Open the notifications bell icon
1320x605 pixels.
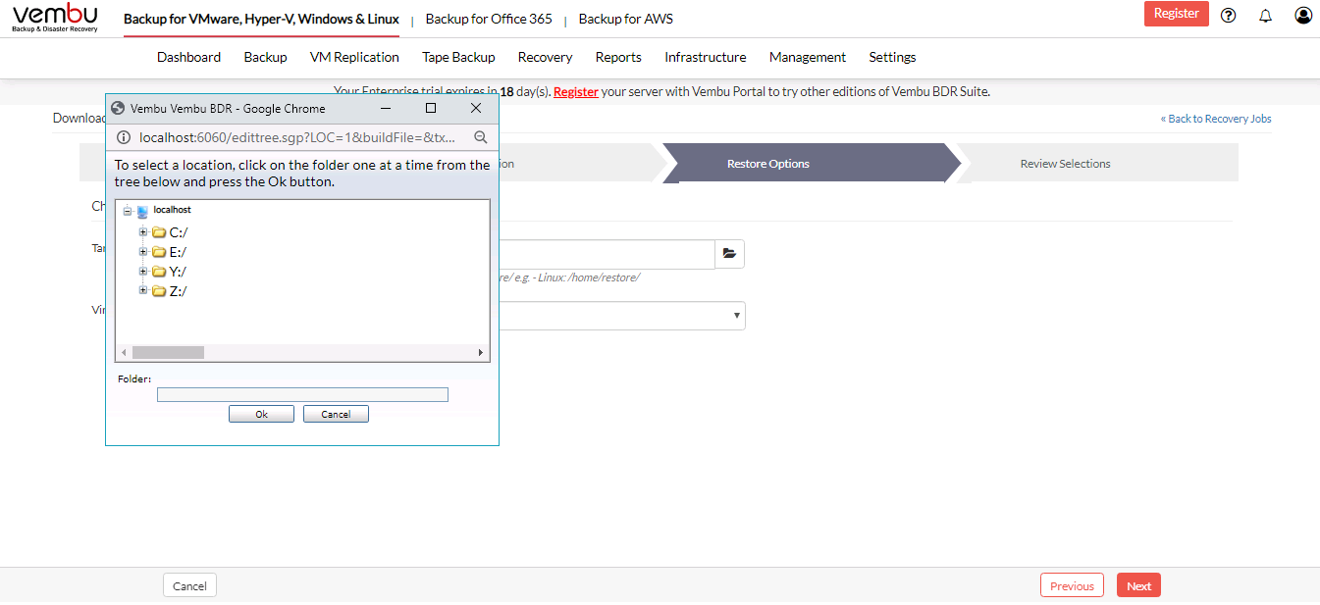[1265, 15]
